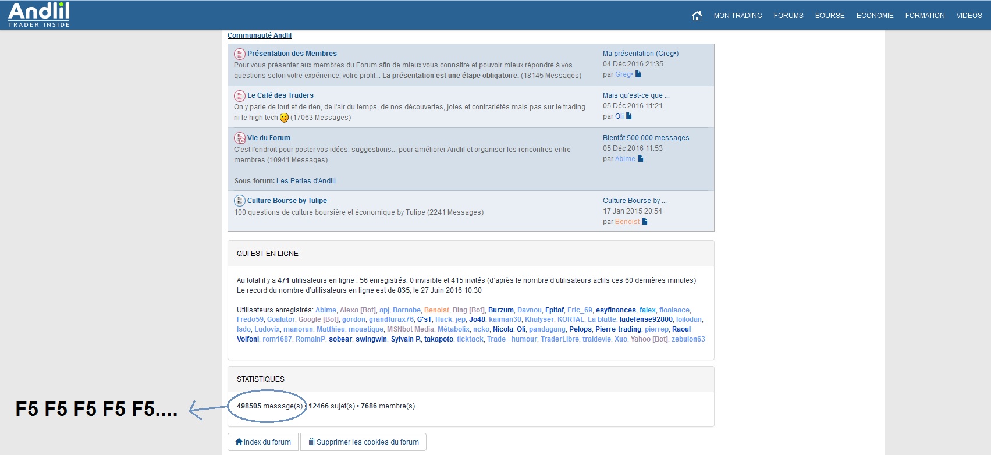Open online user Barnabe's profile
991x455 pixels.
tap(407, 310)
